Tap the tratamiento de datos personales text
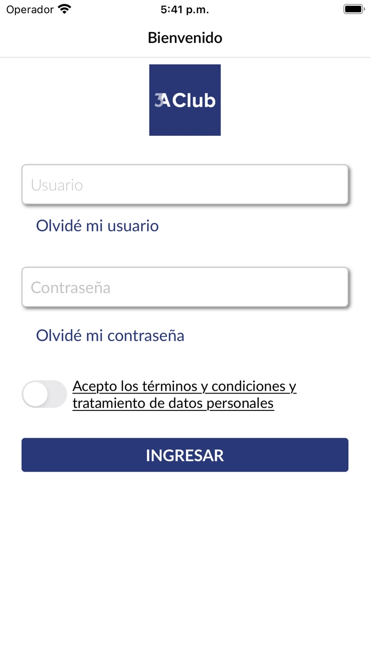The height and width of the screenshot is (657, 370). pyautogui.click(x=173, y=403)
